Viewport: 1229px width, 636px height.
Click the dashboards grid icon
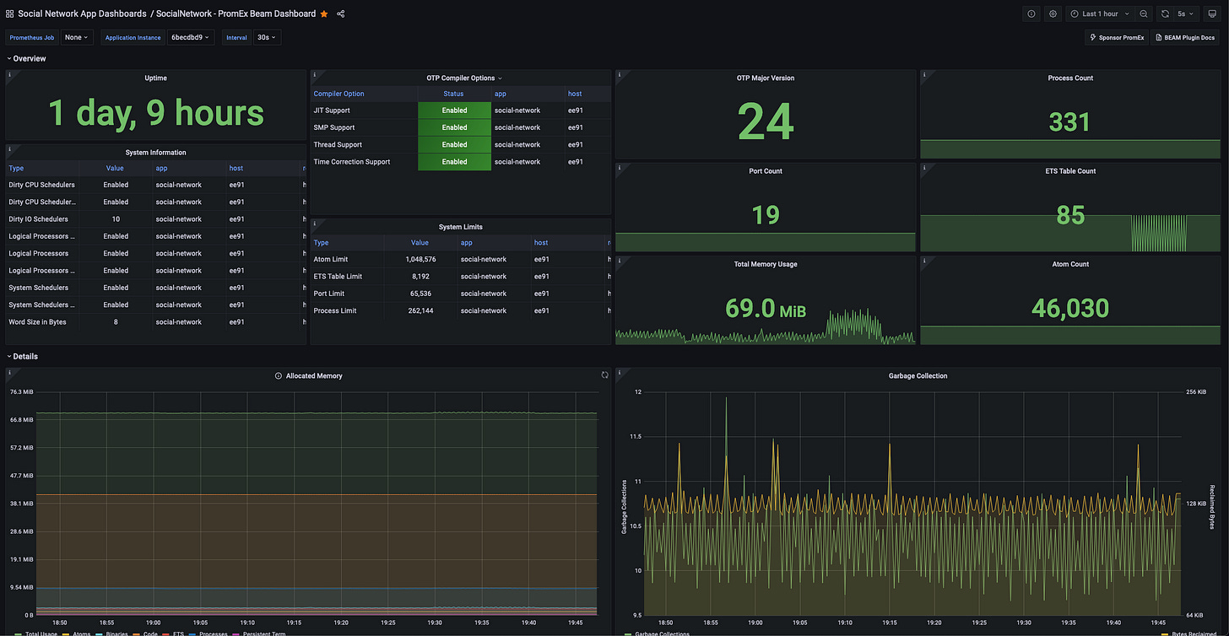pyautogui.click(x=10, y=13)
